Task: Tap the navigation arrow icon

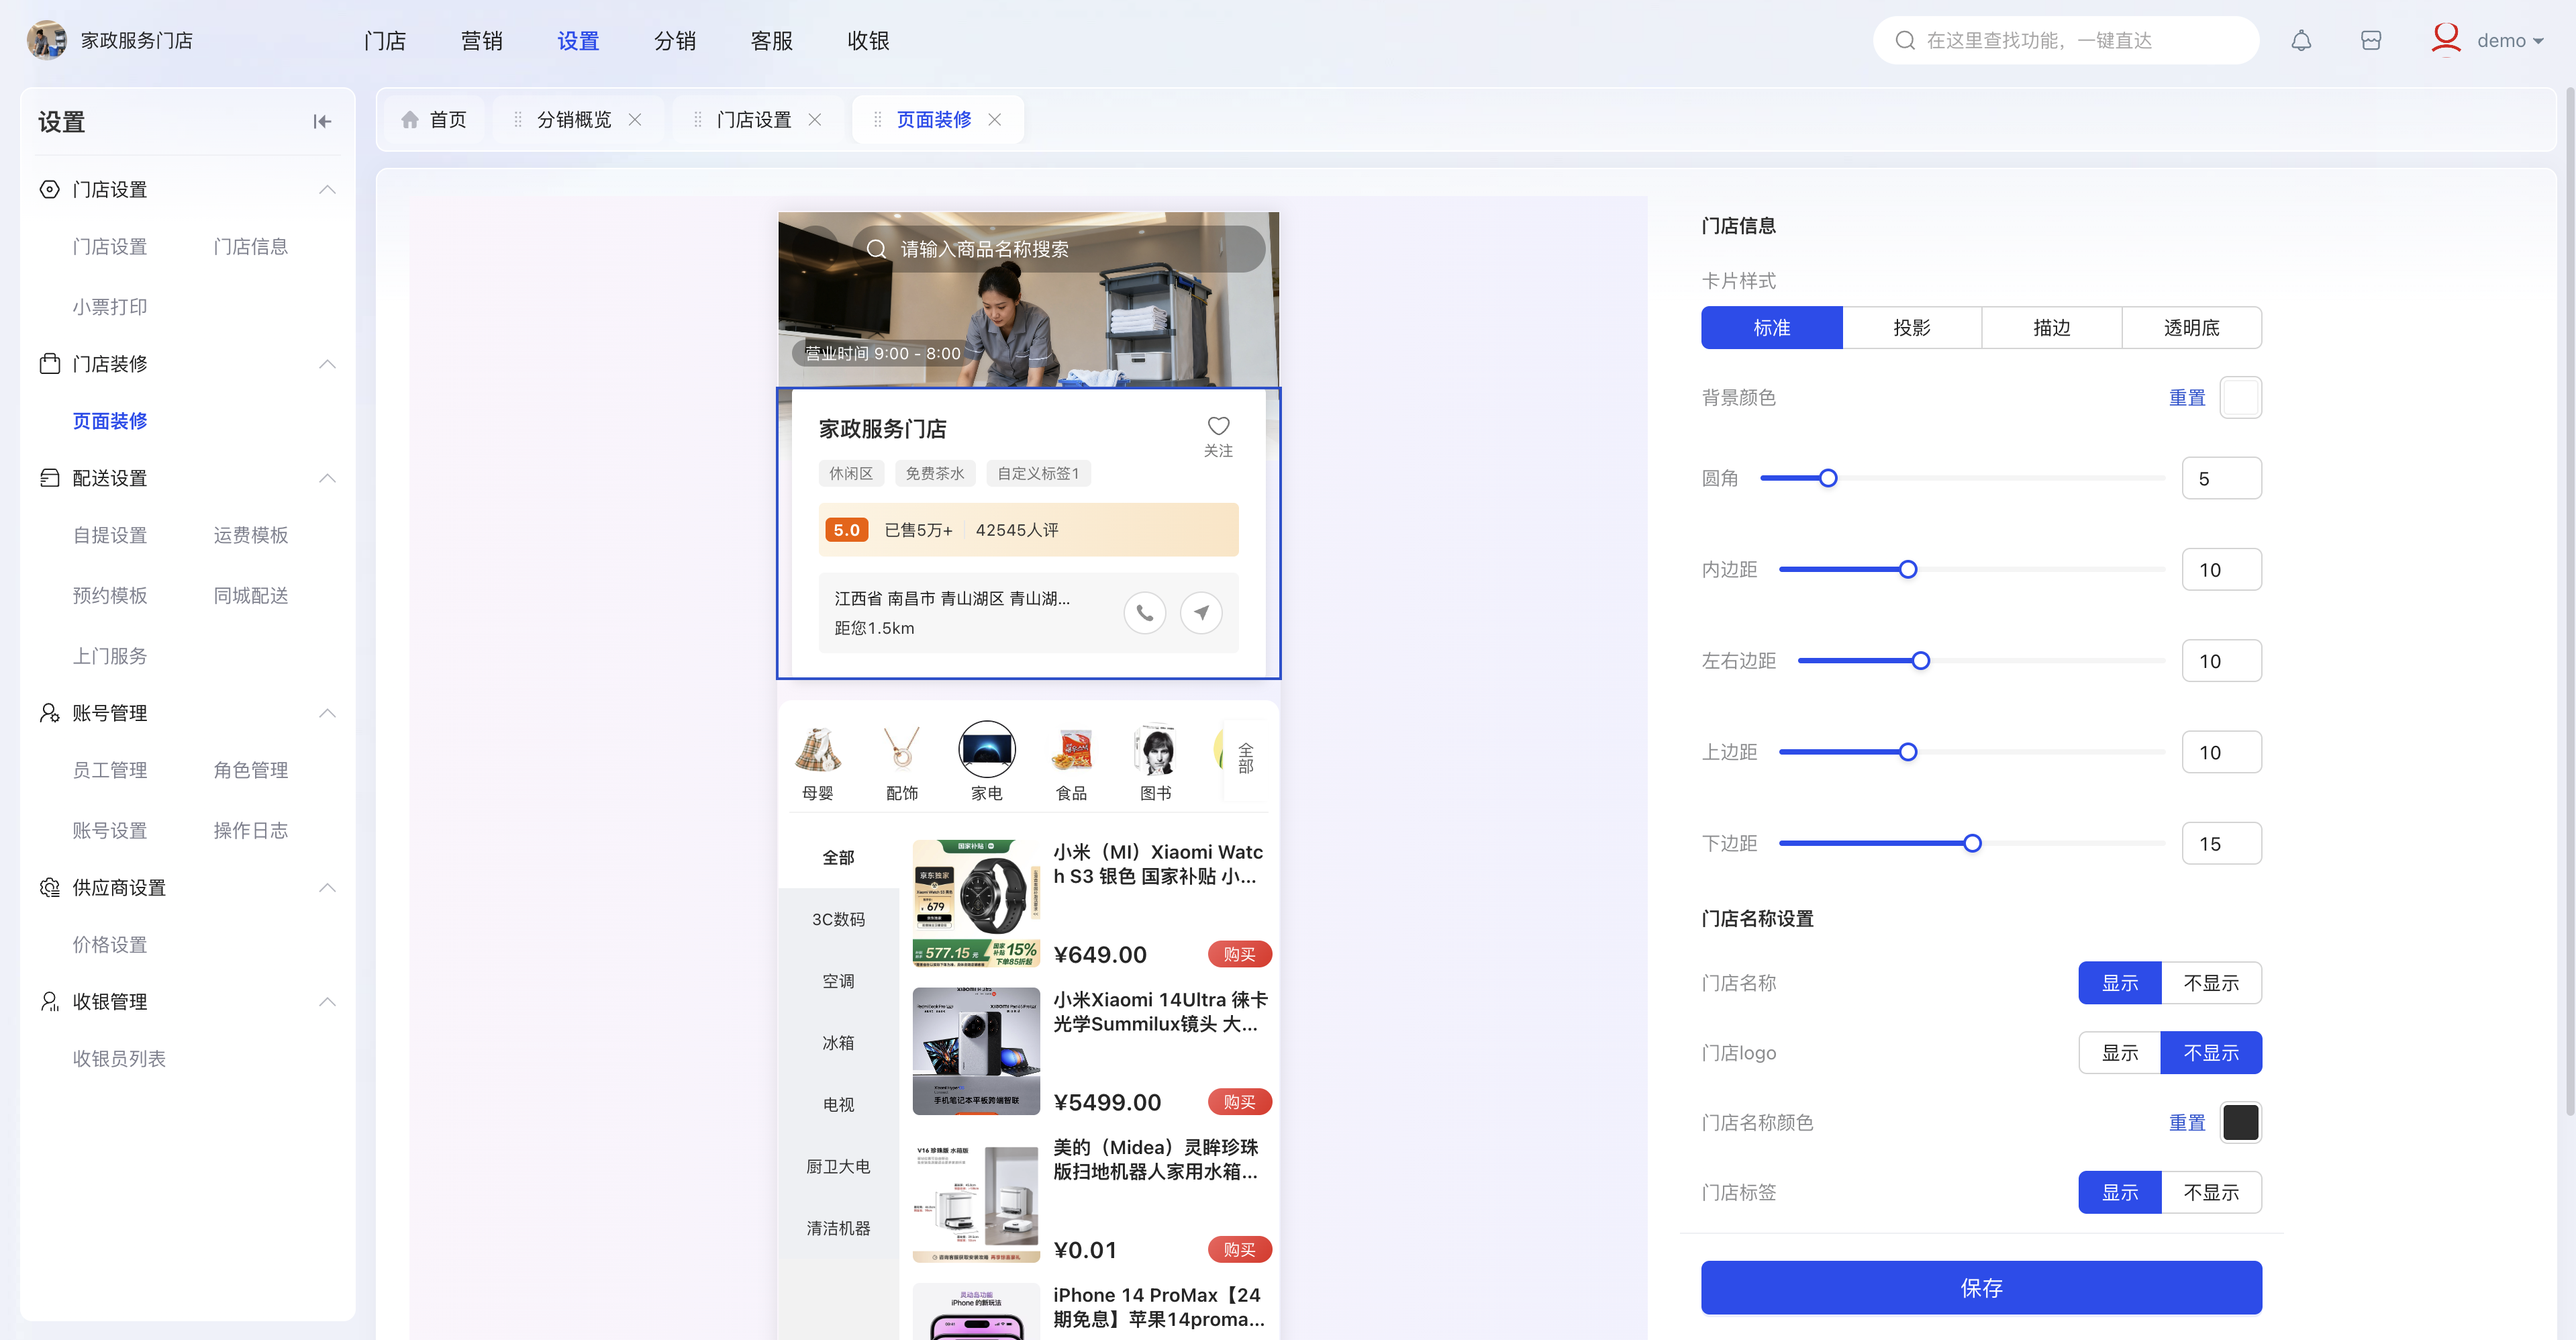Action: [1201, 613]
